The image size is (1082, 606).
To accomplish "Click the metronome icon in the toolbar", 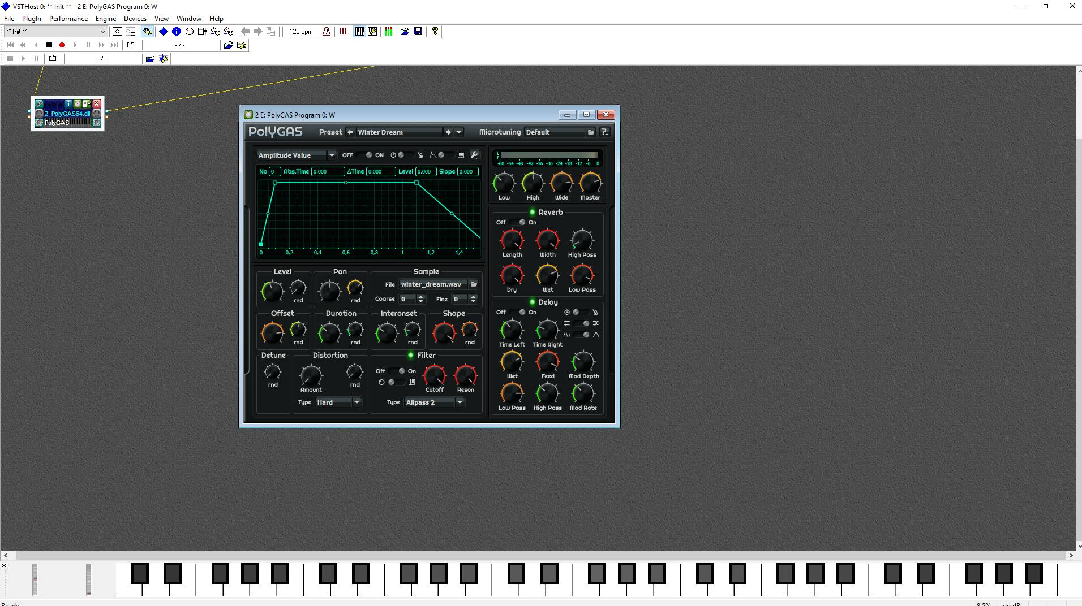I will (x=326, y=32).
